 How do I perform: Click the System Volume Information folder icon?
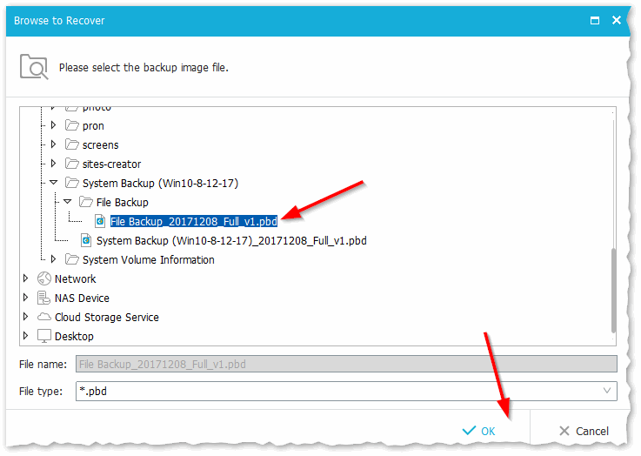tap(71, 260)
